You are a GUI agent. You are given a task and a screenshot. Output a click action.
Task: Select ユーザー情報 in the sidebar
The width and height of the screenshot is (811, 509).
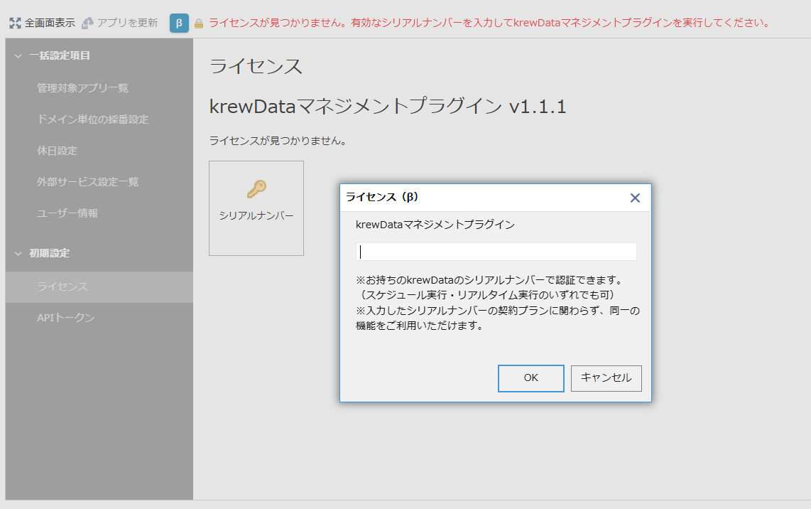67,213
